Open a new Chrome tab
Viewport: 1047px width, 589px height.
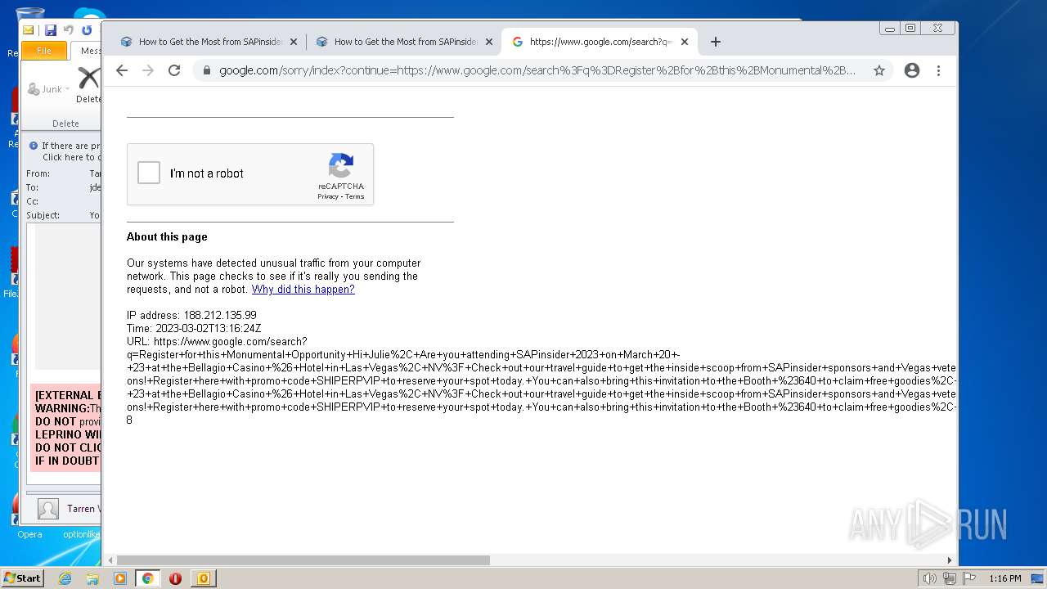pos(716,42)
